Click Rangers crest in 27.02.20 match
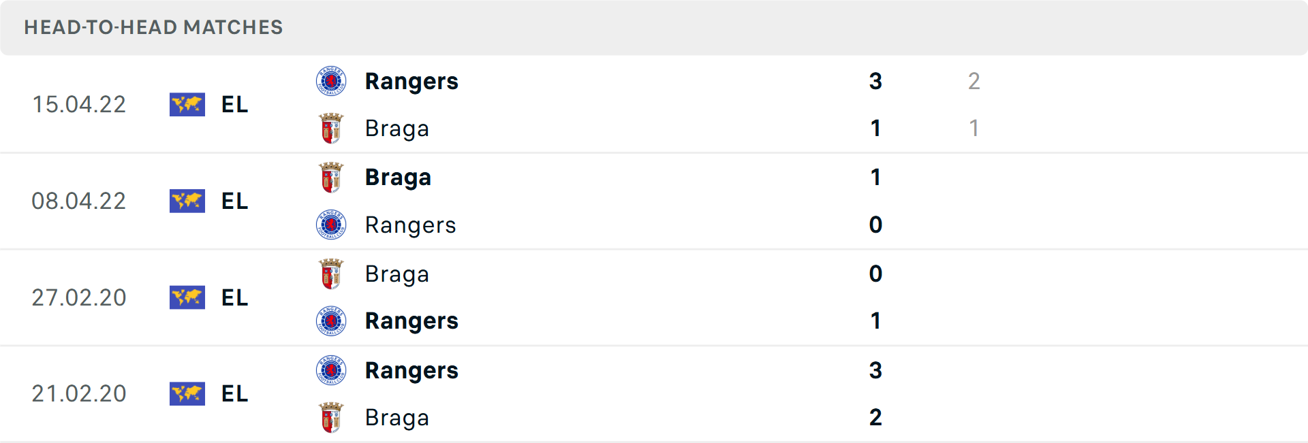The height and width of the screenshot is (443, 1308). tap(331, 321)
